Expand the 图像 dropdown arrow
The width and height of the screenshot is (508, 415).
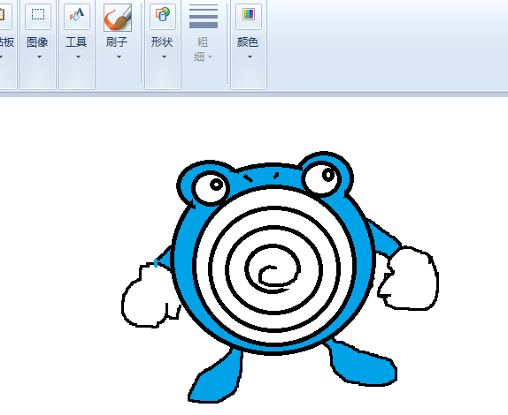[39, 57]
